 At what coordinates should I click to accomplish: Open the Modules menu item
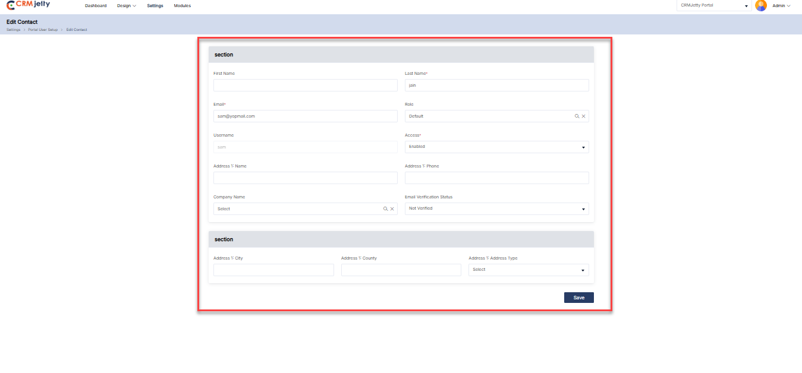click(x=183, y=6)
